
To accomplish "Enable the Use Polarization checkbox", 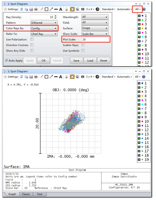I will click(x=32, y=40).
